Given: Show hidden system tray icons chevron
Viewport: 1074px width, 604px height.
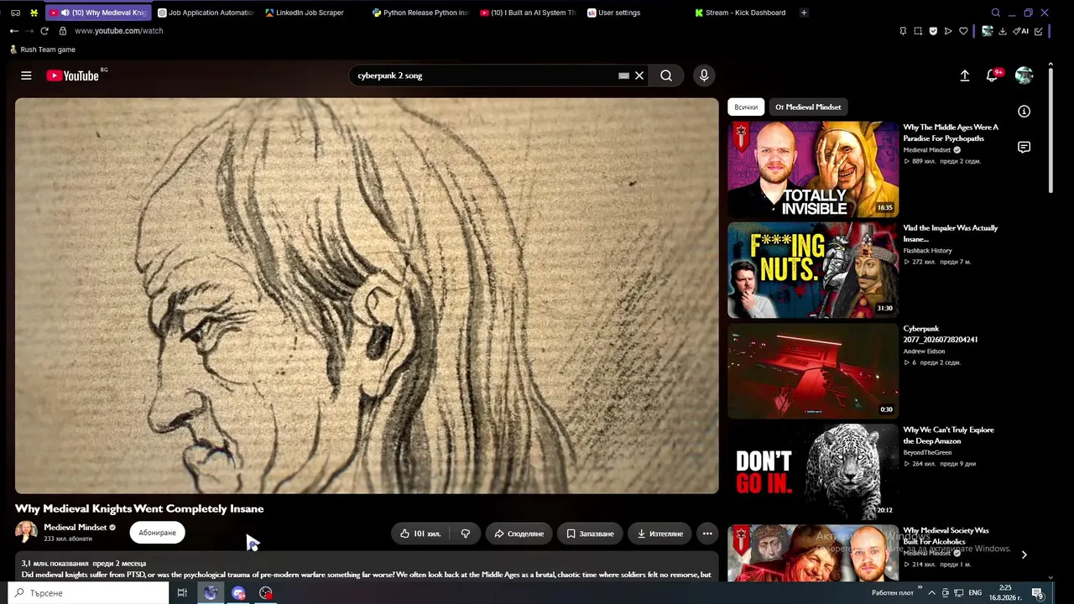Looking at the screenshot, I should point(931,593).
